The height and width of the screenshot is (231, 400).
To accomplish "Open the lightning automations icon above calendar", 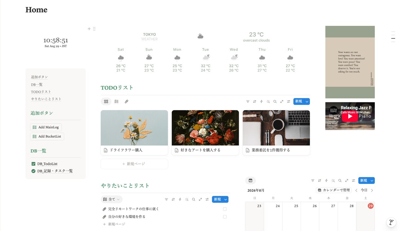I will tap(326, 181).
